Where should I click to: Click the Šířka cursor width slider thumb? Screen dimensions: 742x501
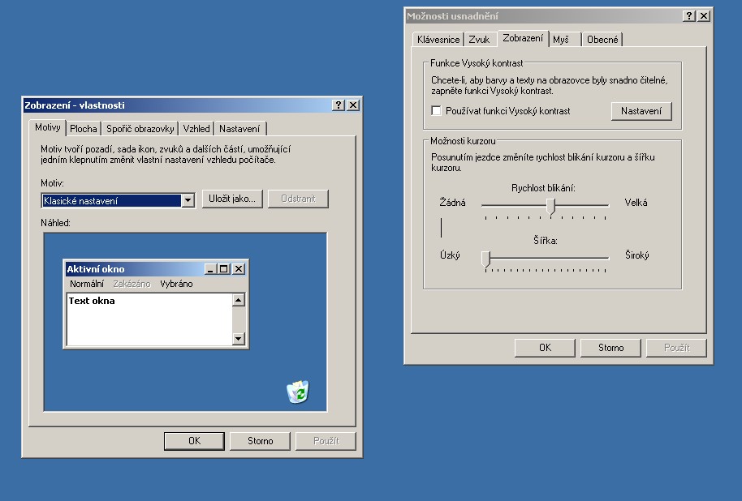486,259
